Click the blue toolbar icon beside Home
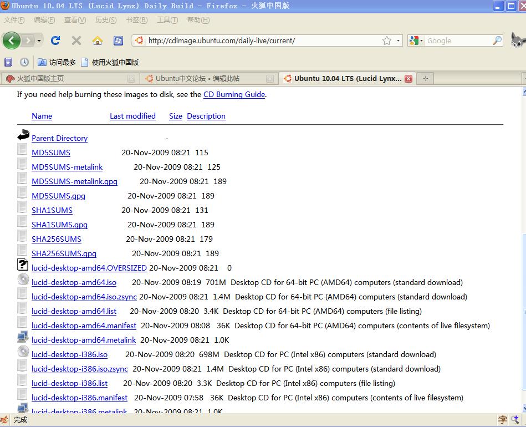The image size is (526, 427). (x=118, y=40)
